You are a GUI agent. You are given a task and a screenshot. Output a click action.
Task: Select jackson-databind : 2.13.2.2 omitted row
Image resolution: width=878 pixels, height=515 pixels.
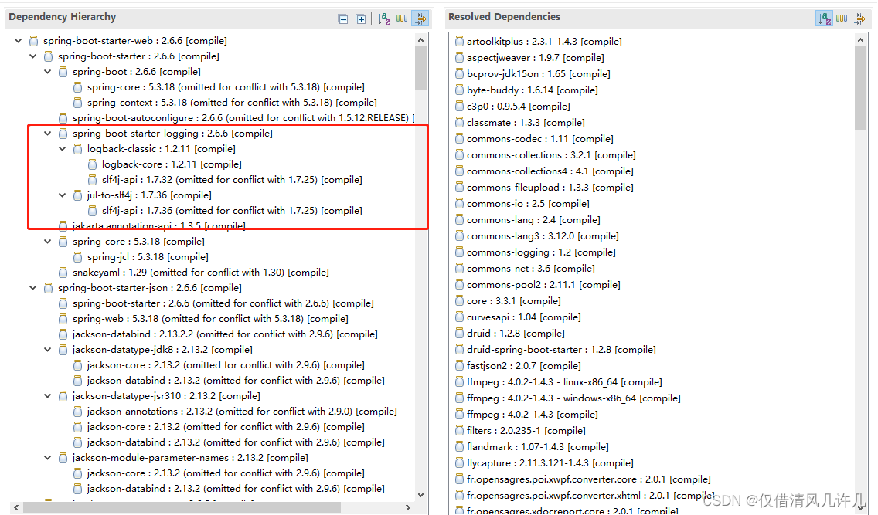(225, 334)
